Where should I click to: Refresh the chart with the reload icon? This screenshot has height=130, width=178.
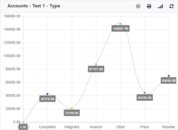tap(172, 6)
